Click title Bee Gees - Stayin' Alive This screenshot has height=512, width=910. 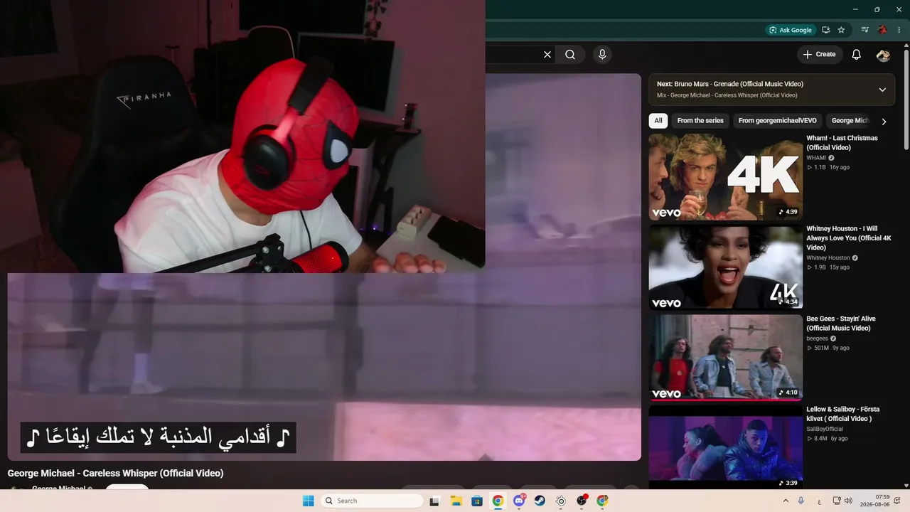coord(841,324)
